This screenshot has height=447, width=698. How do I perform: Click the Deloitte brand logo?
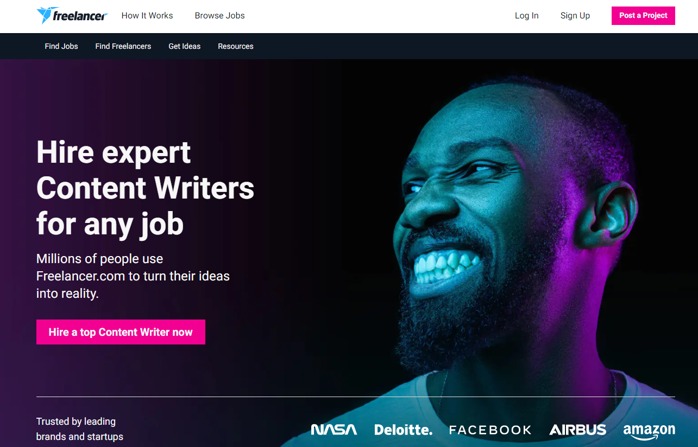(x=404, y=430)
